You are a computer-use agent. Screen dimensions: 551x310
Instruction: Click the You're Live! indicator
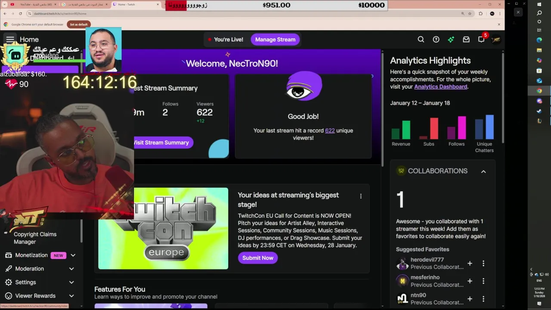pyautogui.click(x=225, y=39)
